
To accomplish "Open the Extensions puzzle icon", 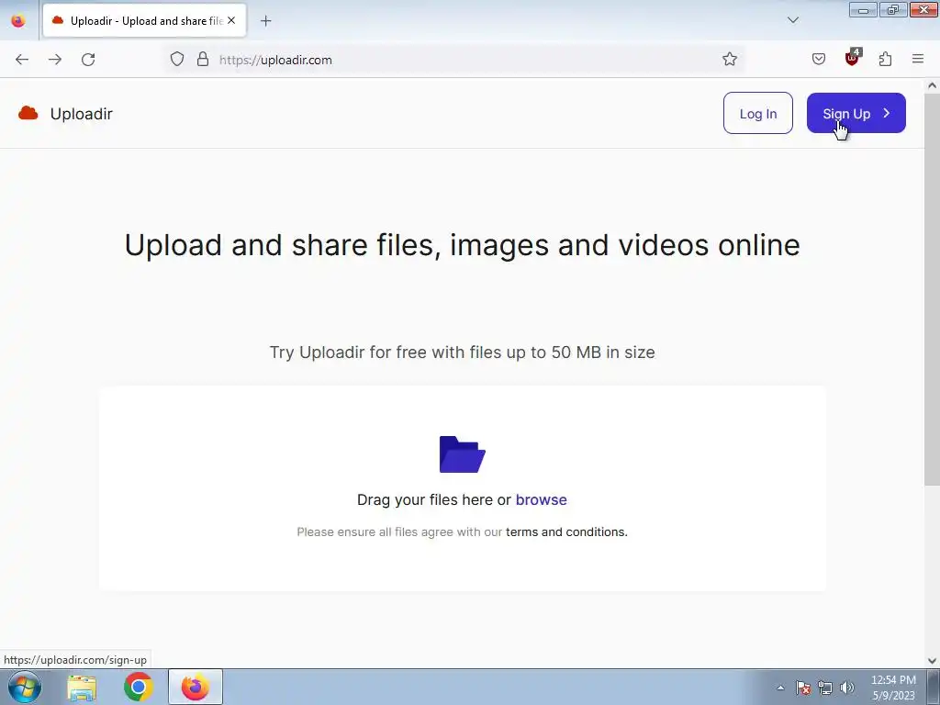I will click(x=886, y=59).
